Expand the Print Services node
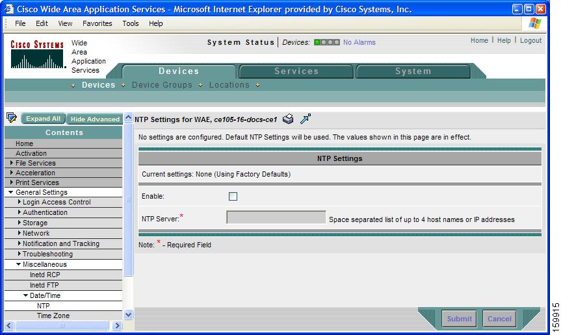The height and width of the screenshot is (335, 561). tap(12, 182)
